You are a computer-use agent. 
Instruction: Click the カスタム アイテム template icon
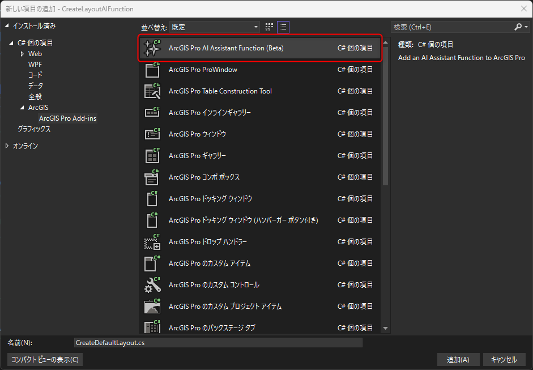click(x=152, y=263)
